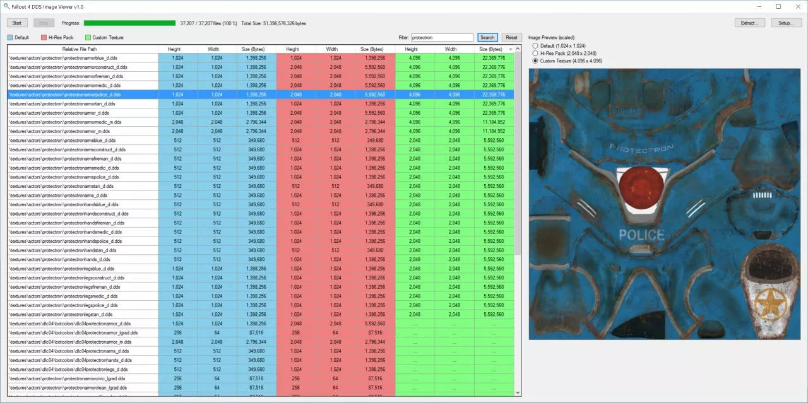
Task: Reset the filter with the Reset button
Action: pos(511,38)
